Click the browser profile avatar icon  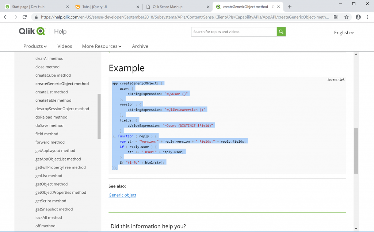(358, 17)
